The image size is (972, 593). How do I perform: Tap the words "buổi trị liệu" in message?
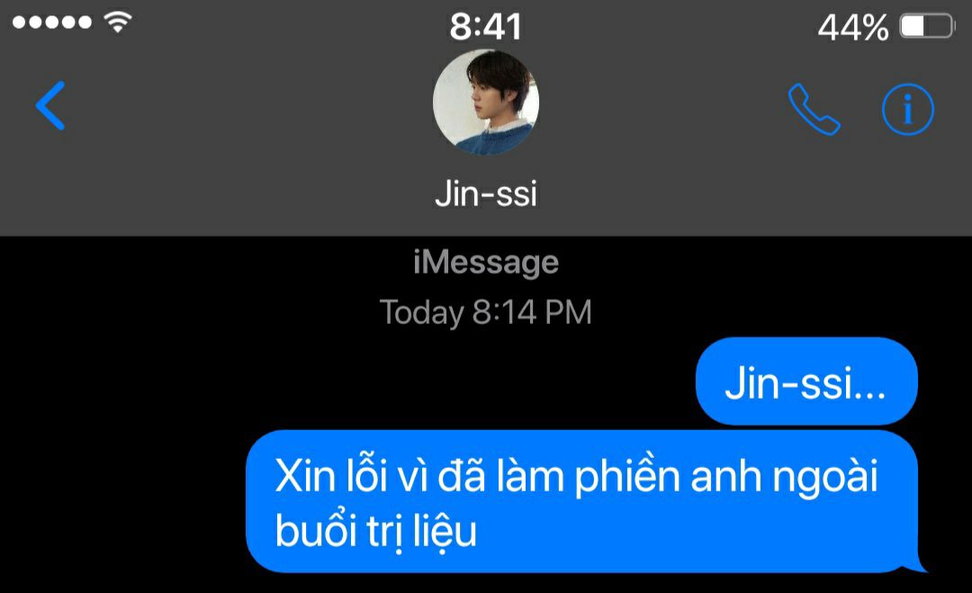[x=375, y=532]
